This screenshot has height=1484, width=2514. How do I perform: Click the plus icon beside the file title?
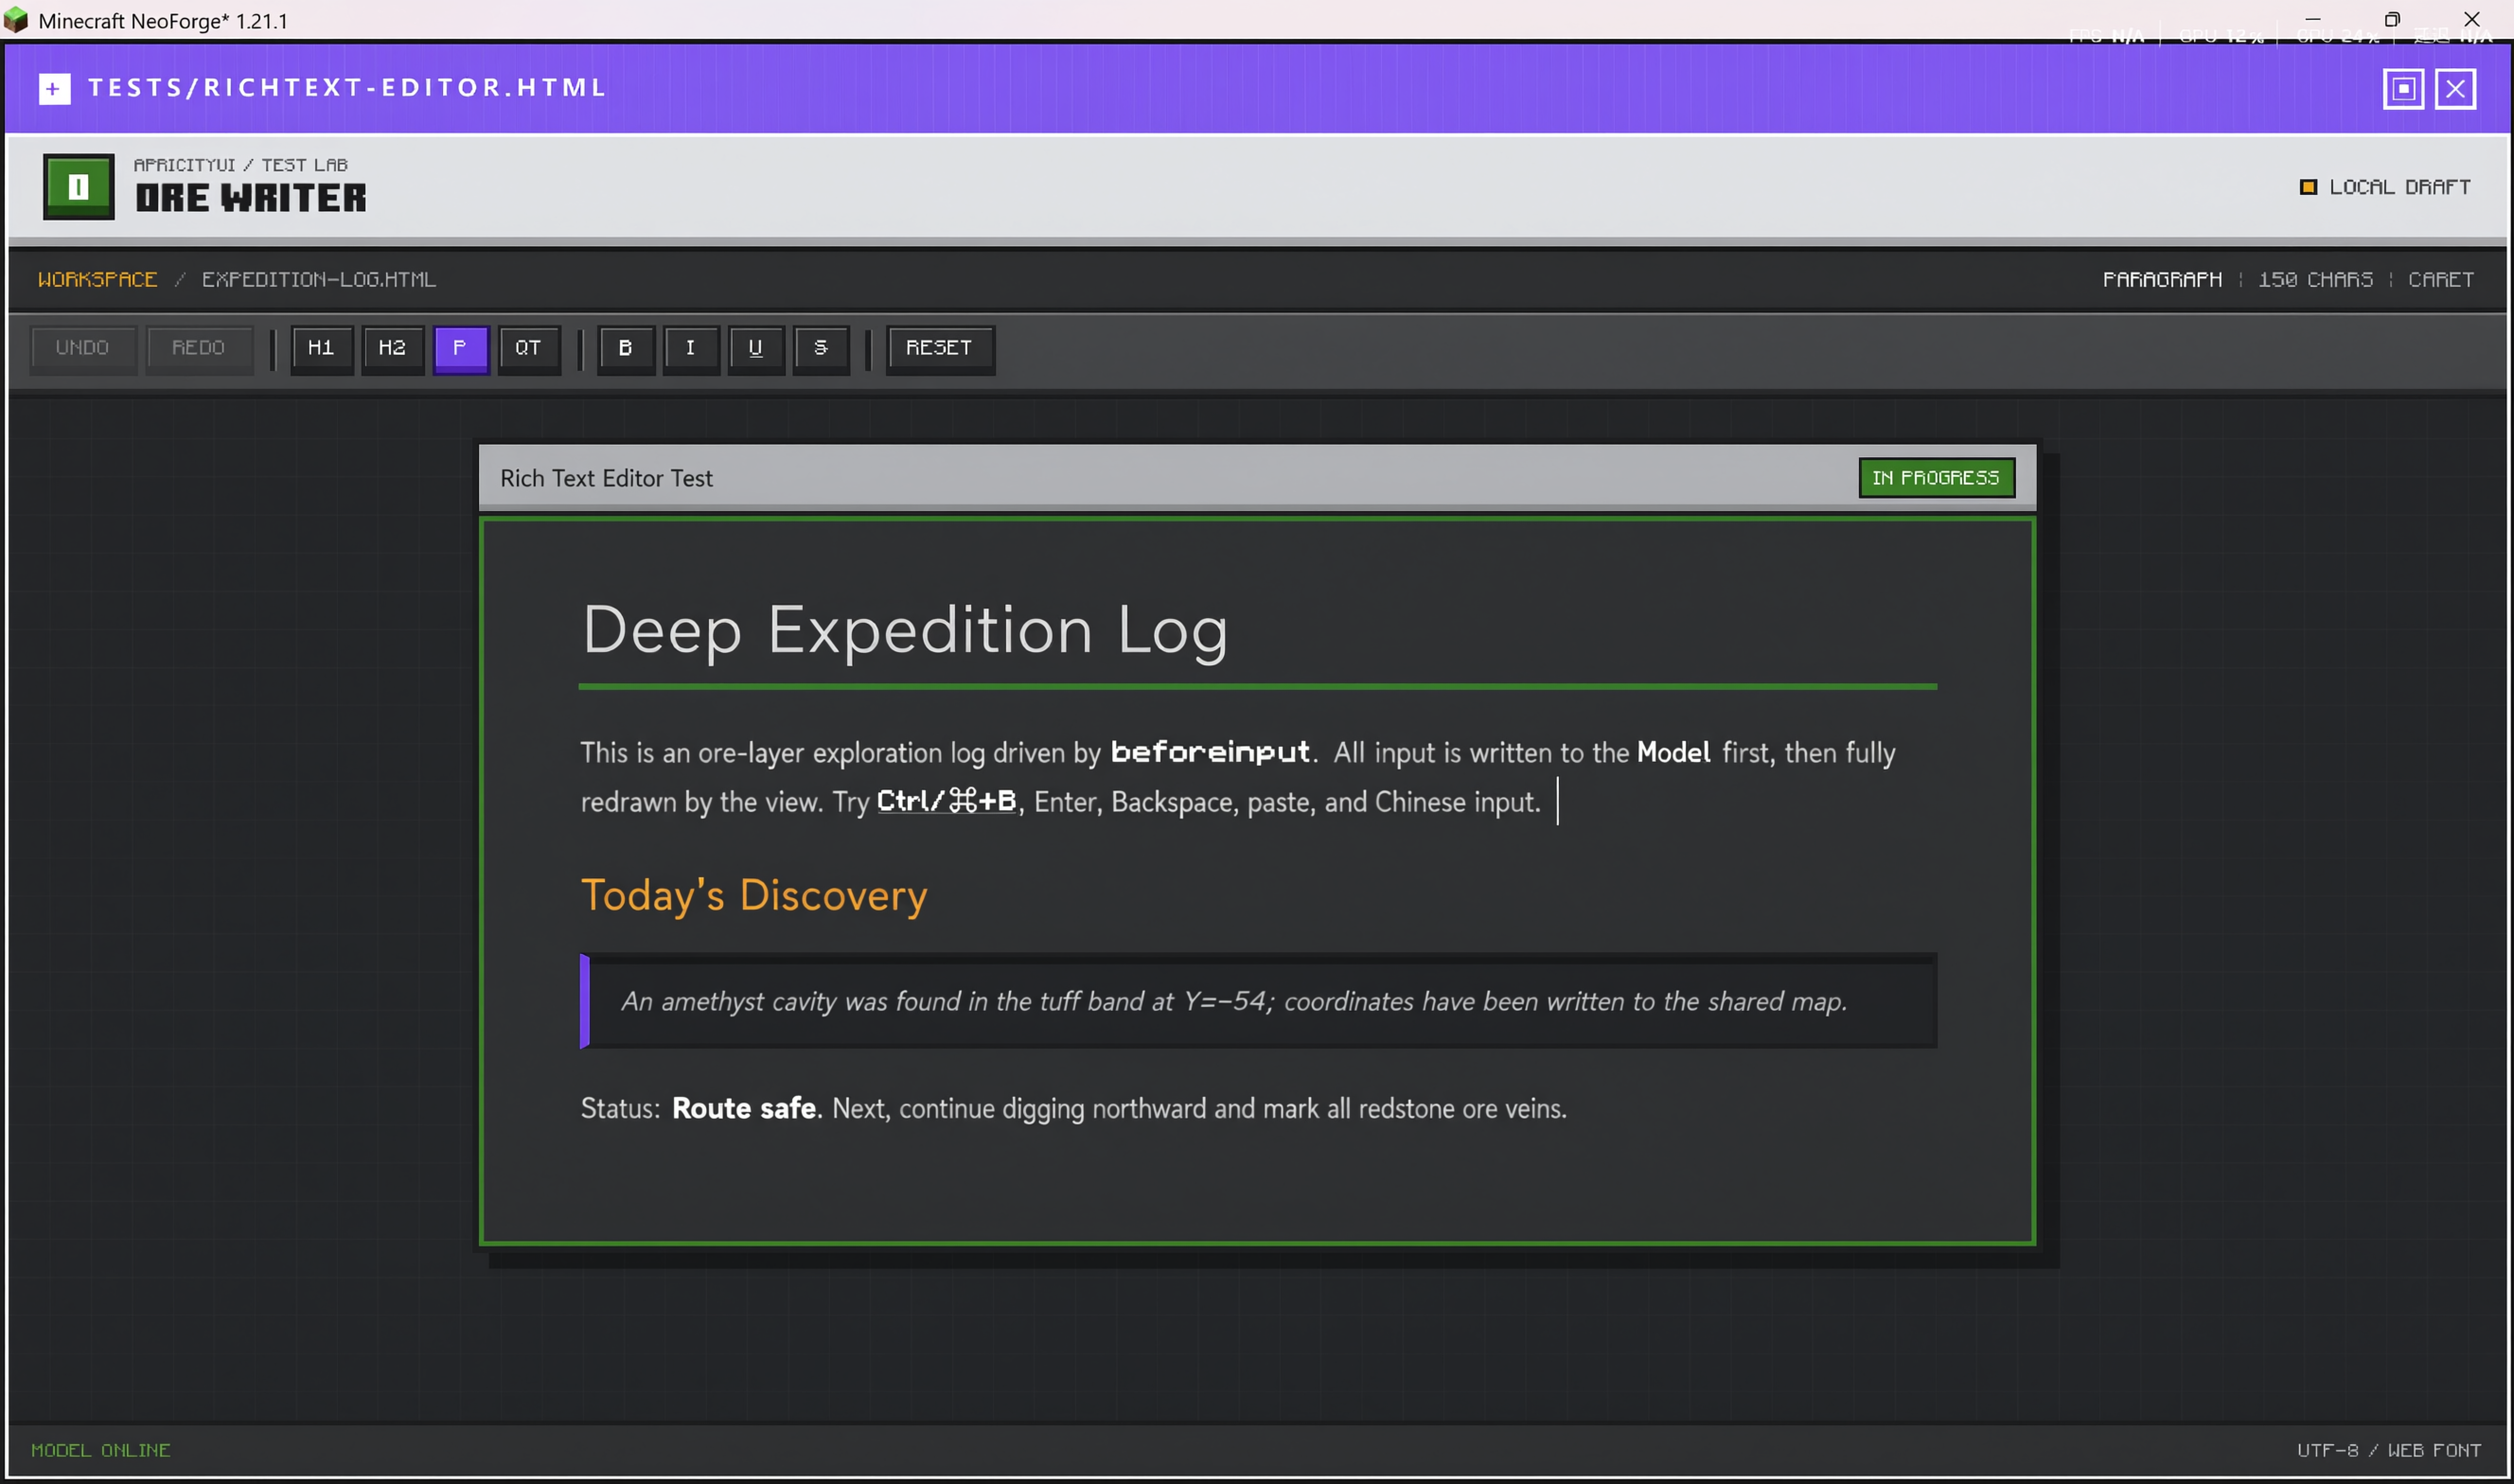(x=54, y=89)
